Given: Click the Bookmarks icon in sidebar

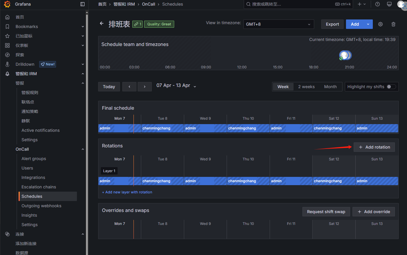Looking at the screenshot, I should point(7,27).
